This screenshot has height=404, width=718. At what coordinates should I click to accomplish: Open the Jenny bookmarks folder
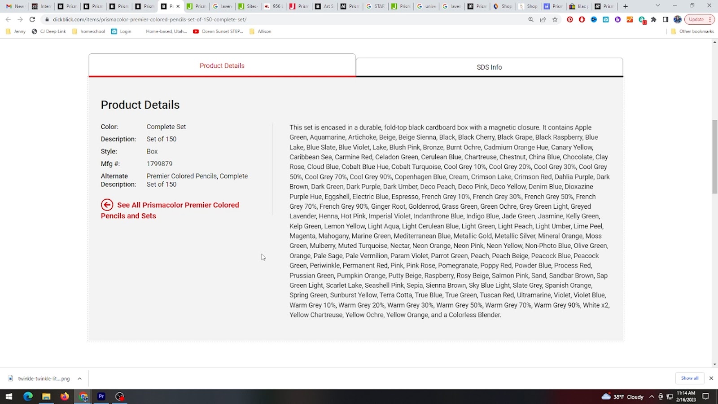point(15,31)
